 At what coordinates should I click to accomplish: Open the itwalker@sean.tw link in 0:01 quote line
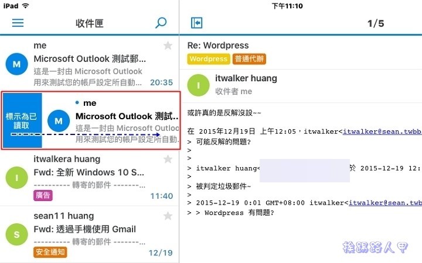point(385,203)
